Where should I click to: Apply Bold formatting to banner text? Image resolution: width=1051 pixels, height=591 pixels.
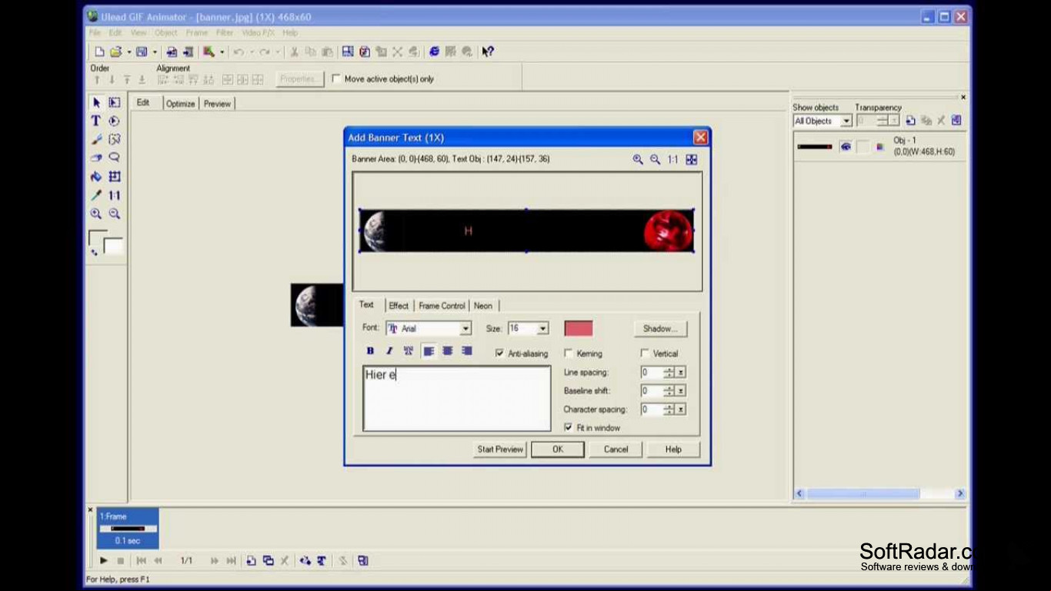(370, 351)
